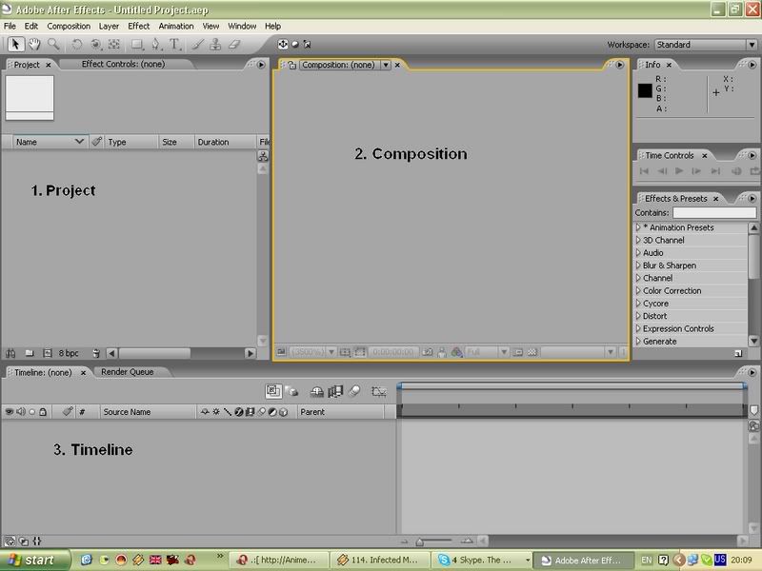Select the Zoom magnifier tool
The image size is (762, 571).
pos(53,45)
